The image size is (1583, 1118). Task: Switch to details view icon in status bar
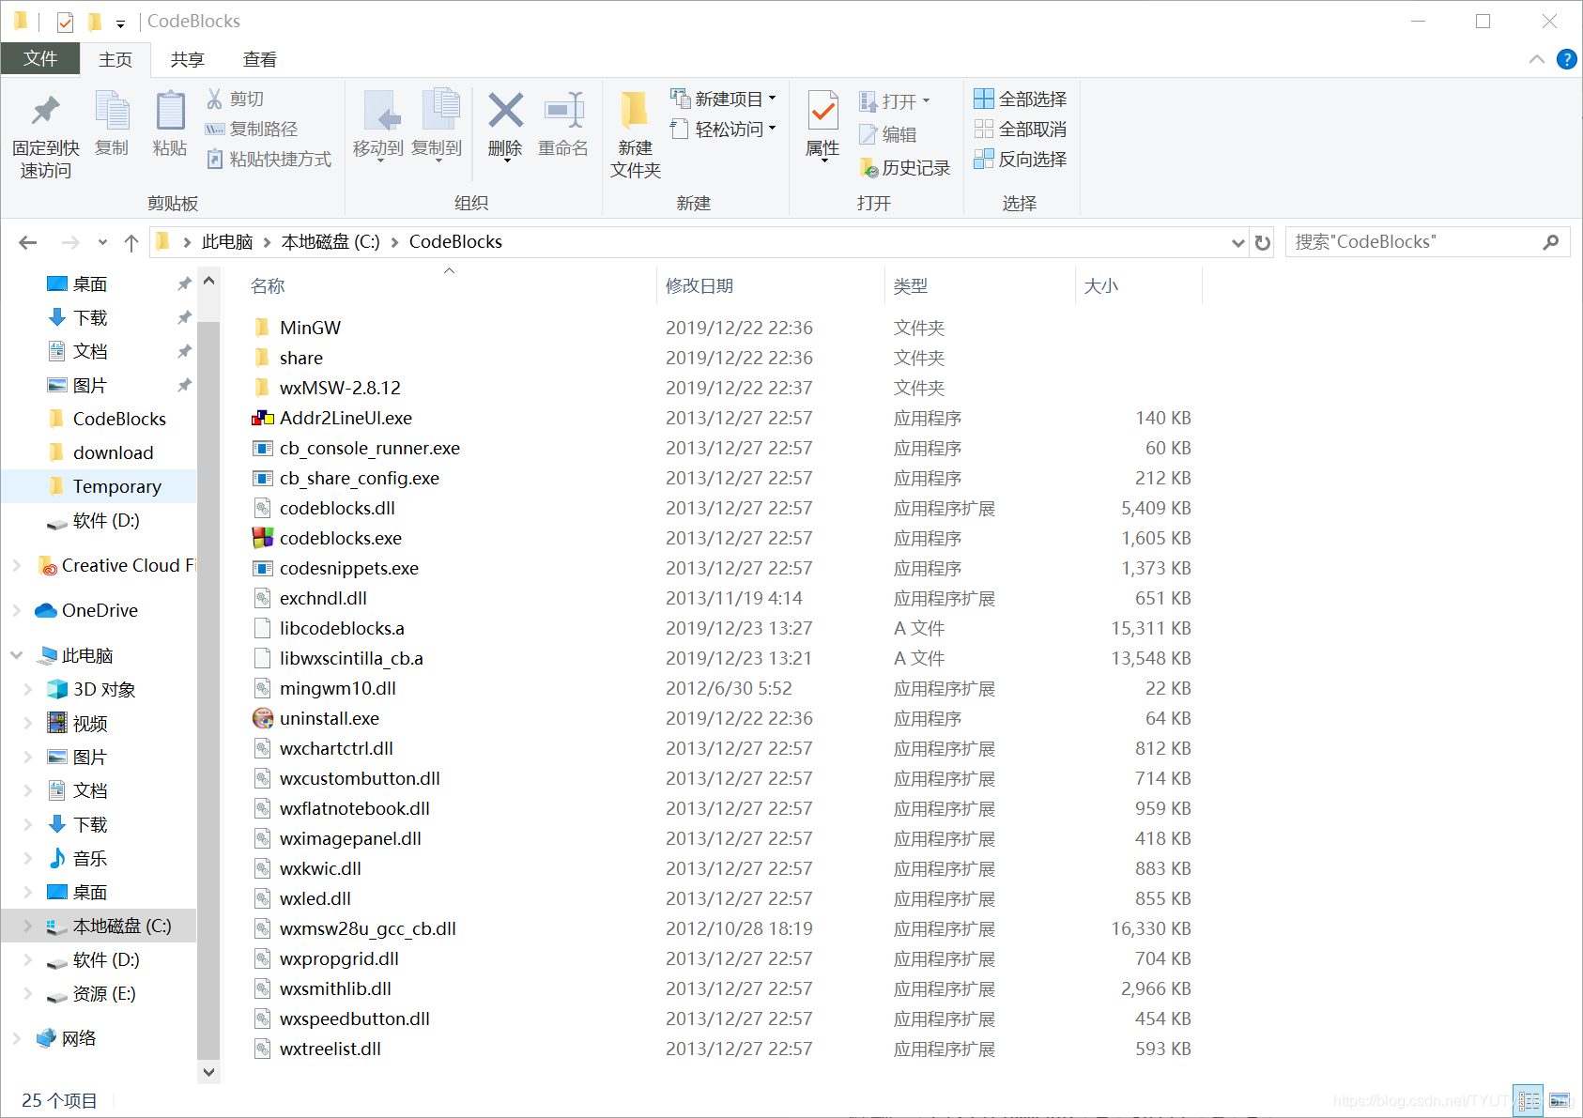tap(1529, 1100)
